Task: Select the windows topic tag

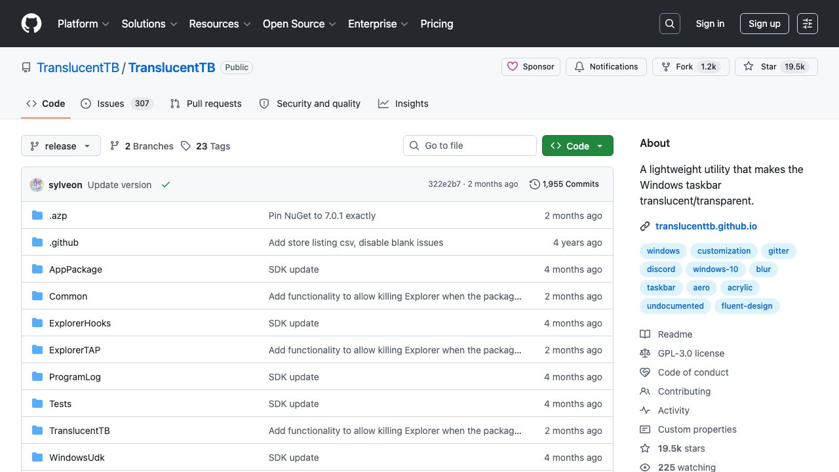Action: [x=663, y=251]
